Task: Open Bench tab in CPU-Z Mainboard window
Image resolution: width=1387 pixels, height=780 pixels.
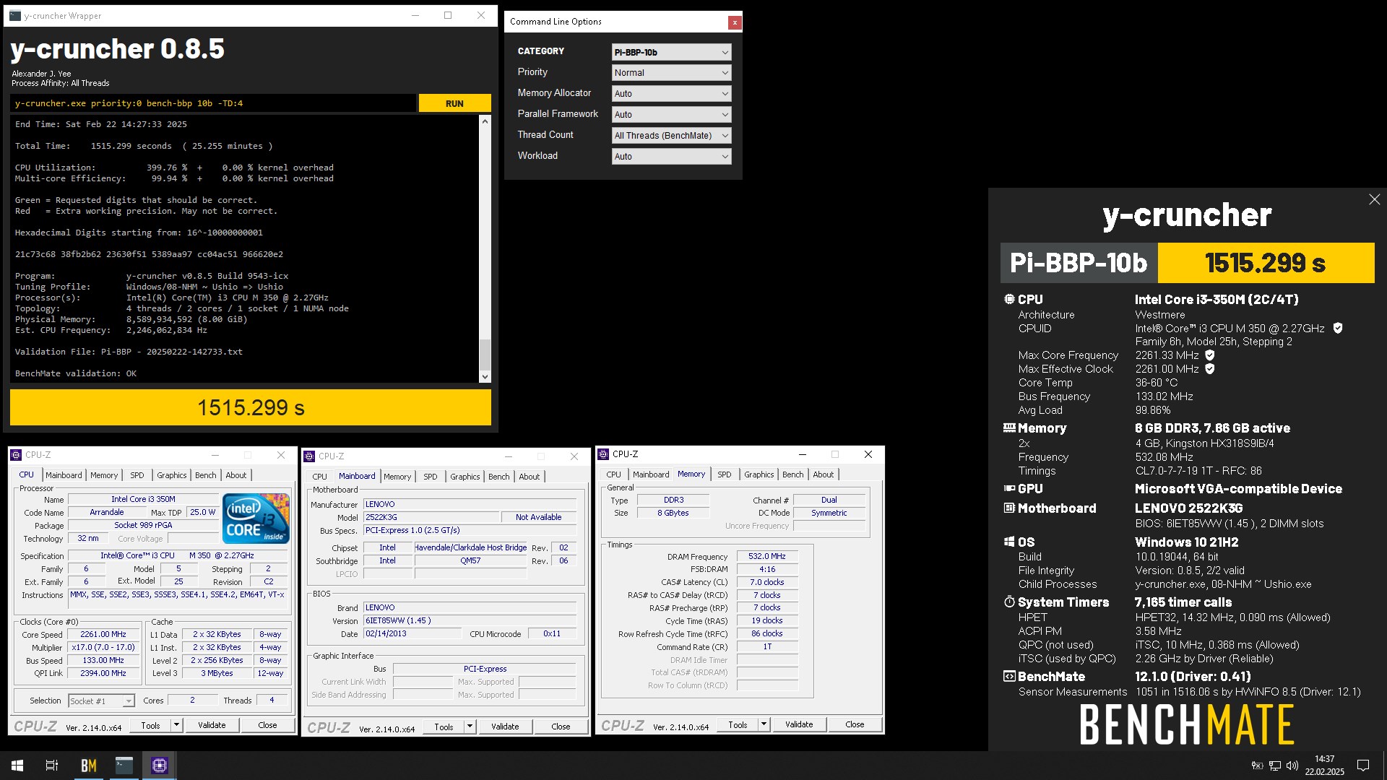Action: pos(498,477)
